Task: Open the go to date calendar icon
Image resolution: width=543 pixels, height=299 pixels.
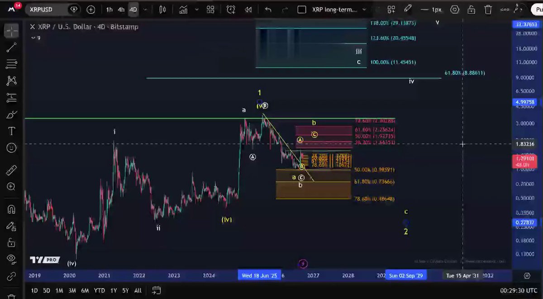Action: coord(156,290)
